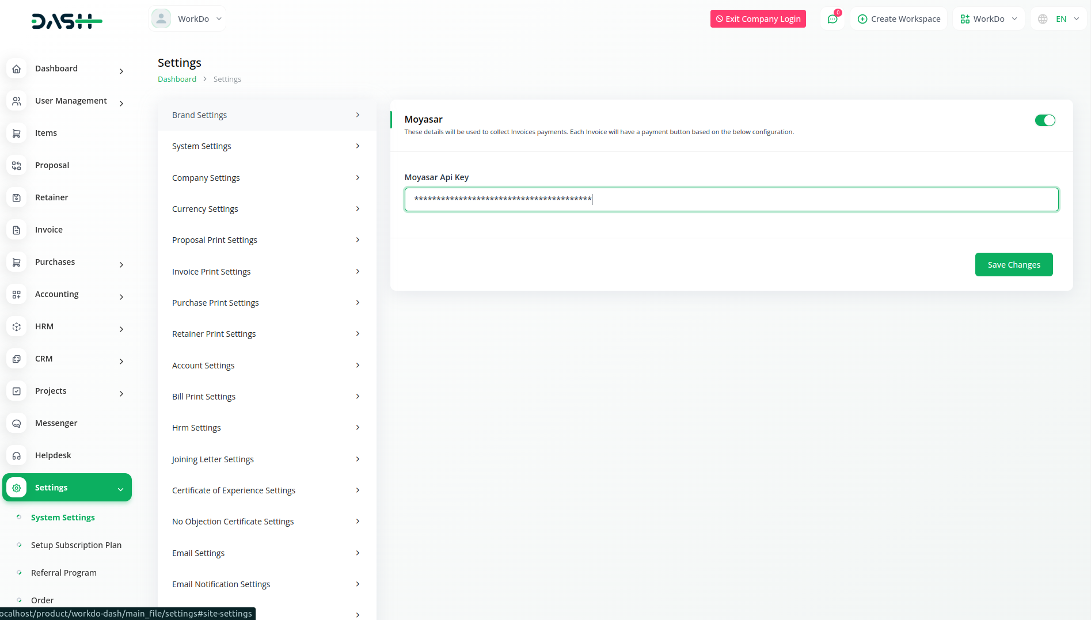Open Account Settings section

pyautogui.click(x=267, y=366)
